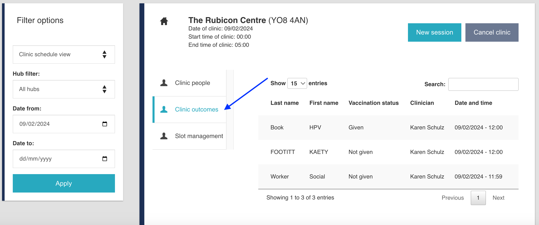Screen dimensions: 539x225
Task: Click the Cancel clinic button
Action: click(x=492, y=32)
